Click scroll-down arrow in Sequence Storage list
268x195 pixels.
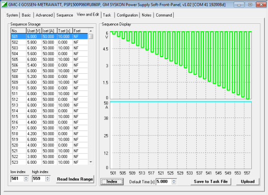pyautogui.click(x=91, y=162)
